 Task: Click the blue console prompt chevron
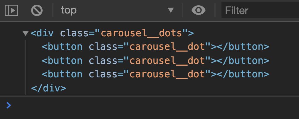[x=9, y=105]
